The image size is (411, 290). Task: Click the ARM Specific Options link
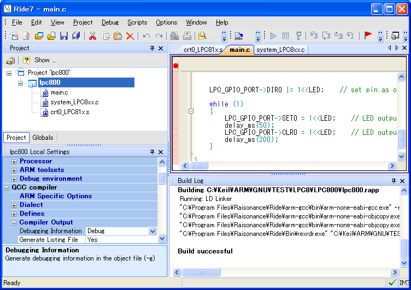point(56,196)
